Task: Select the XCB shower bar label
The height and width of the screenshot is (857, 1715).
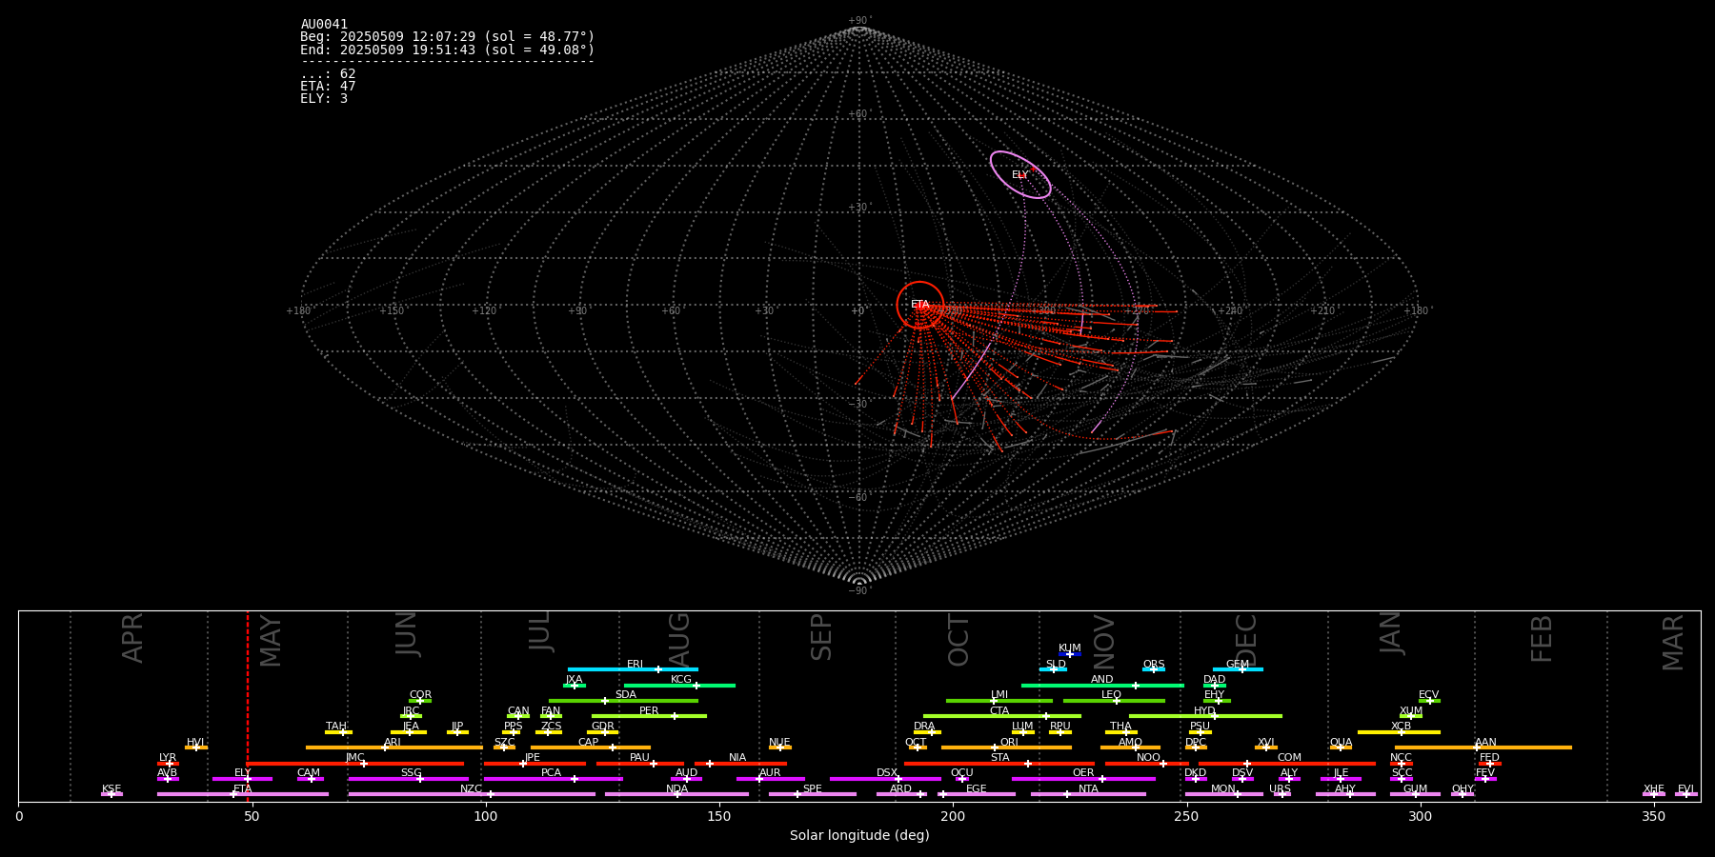Action: [1402, 727]
